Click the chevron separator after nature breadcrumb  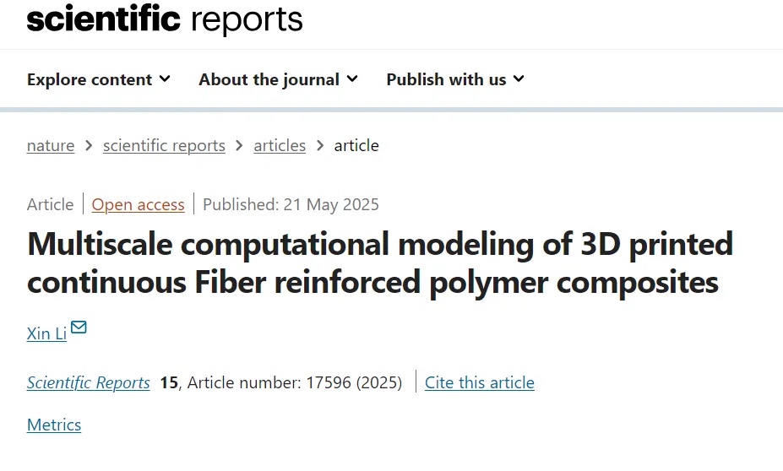pyautogui.click(x=89, y=145)
